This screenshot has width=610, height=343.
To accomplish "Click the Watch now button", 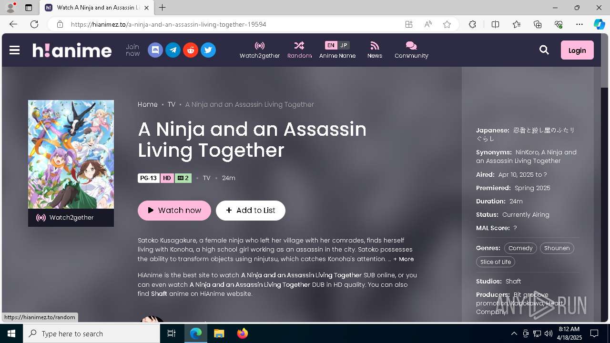I will click(x=174, y=211).
